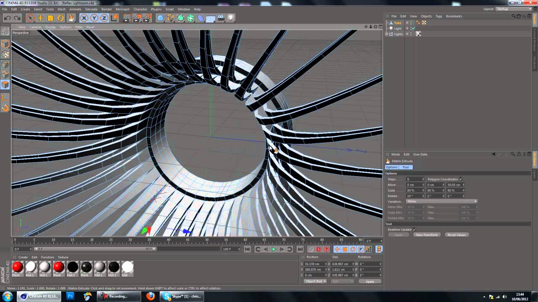Open the Mesh menu
The width and height of the screenshot is (538, 302).
[x=61, y=9]
